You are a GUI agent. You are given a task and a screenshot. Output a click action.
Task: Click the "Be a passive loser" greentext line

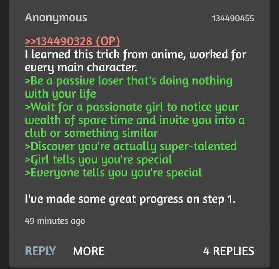point(129,81)
